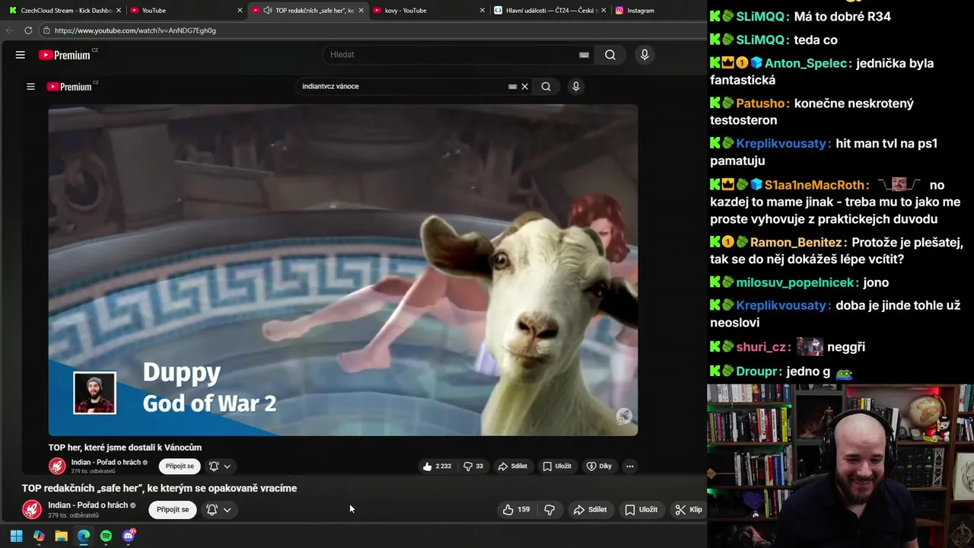Open the outer YouTube hamburger guide menu
This screenshot has width=974, height=548.
21,55
